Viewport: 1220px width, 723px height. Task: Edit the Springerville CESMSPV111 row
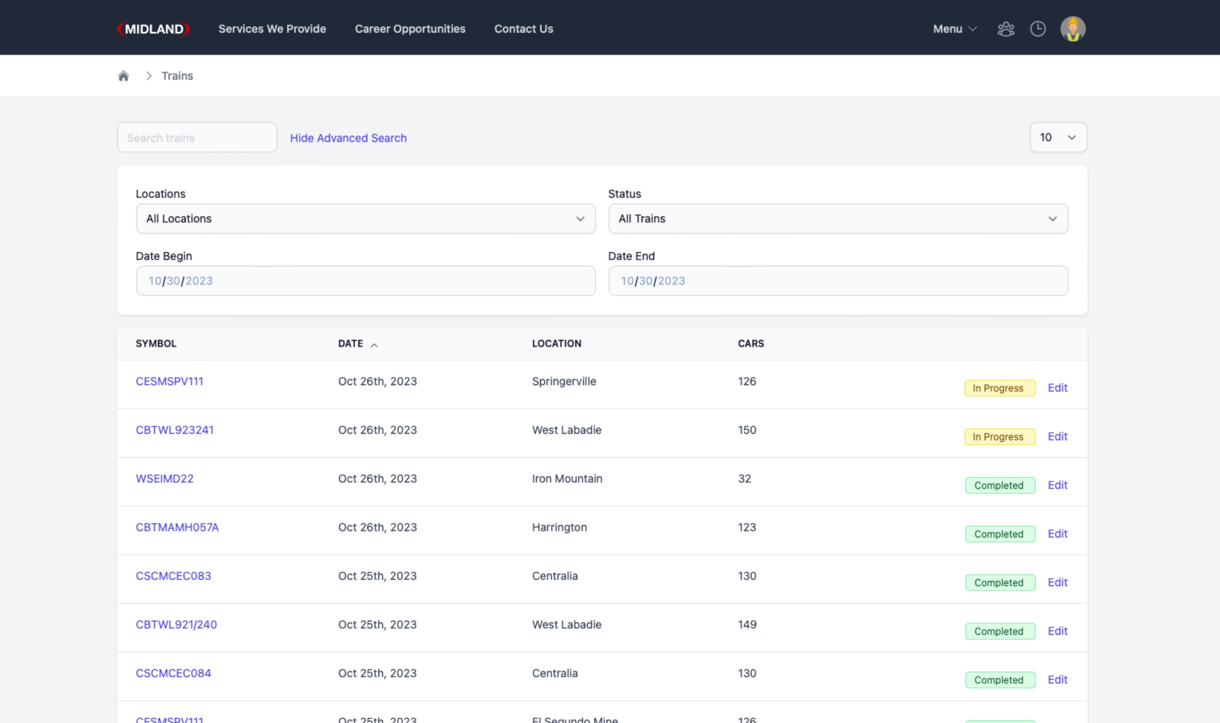click(x=1057, y=388)
